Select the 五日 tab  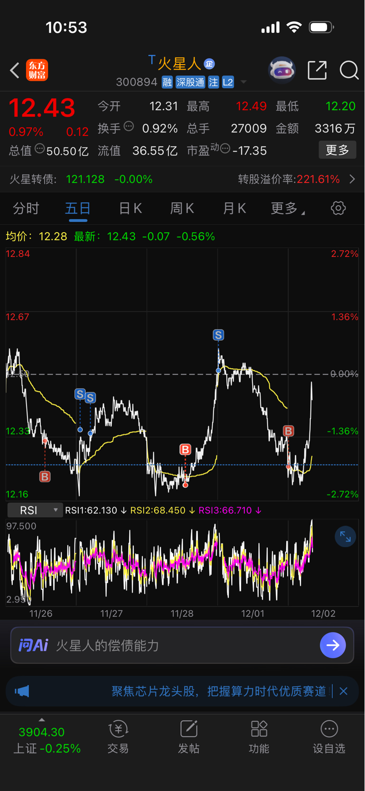pyautogui.click(x=78, y=208)
